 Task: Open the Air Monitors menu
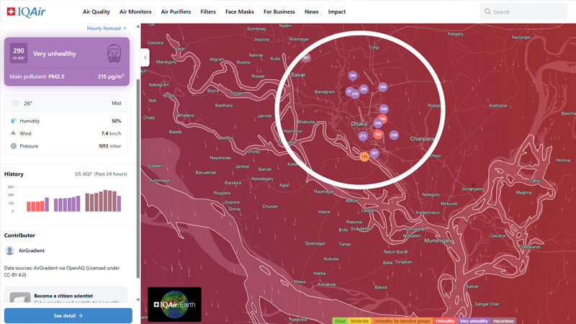(x=135, y=12)
